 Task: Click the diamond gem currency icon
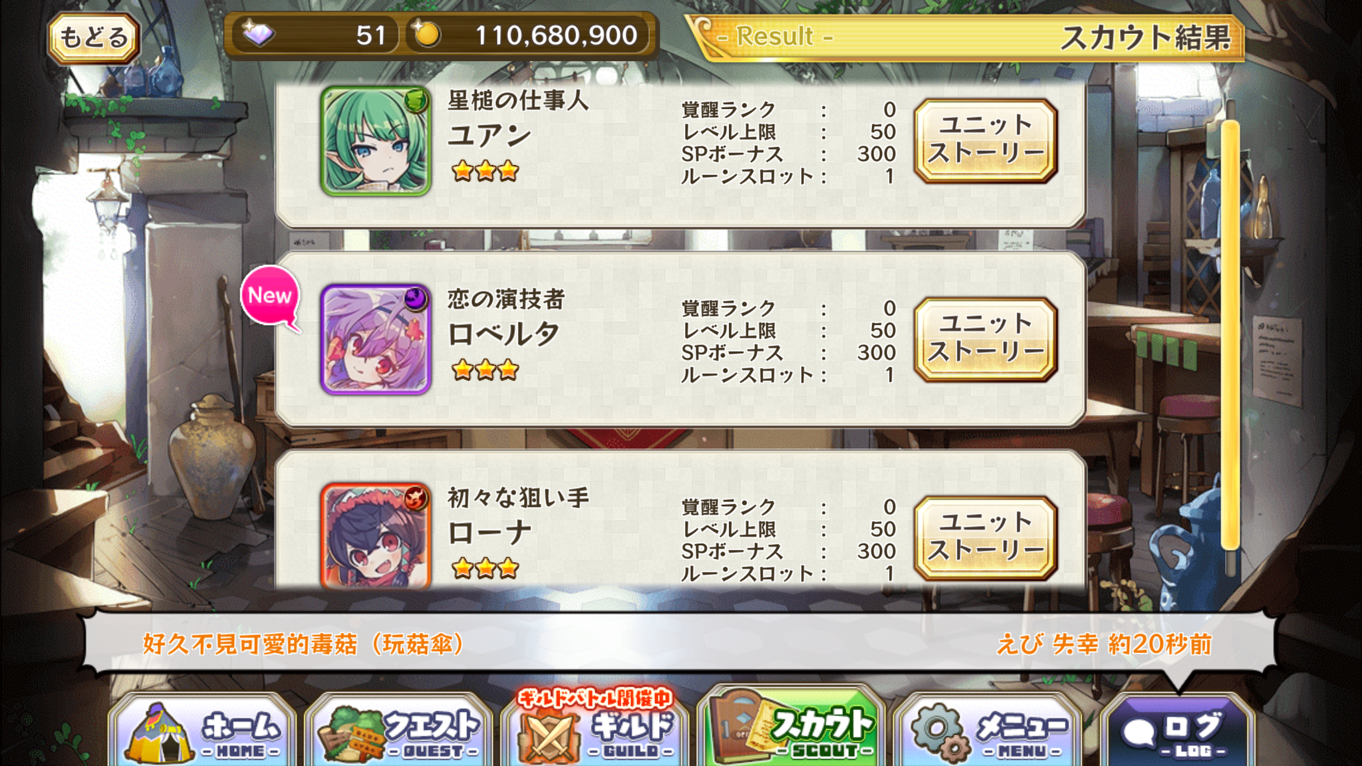[259, 33]
